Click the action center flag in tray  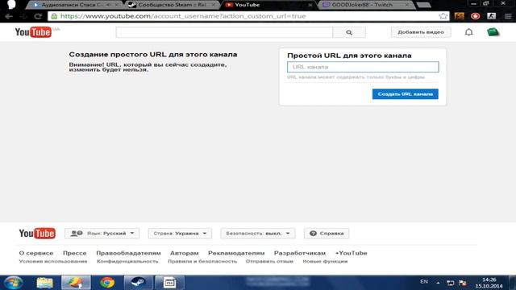(462, 283)
